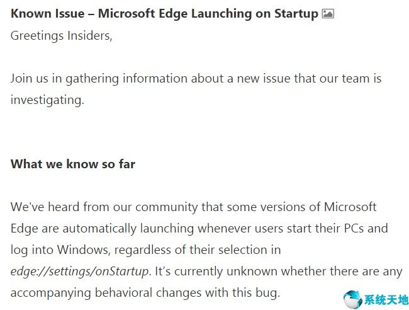Click the image icon beside the title
This screenshot has height=310, width=409.
(327, 13)
